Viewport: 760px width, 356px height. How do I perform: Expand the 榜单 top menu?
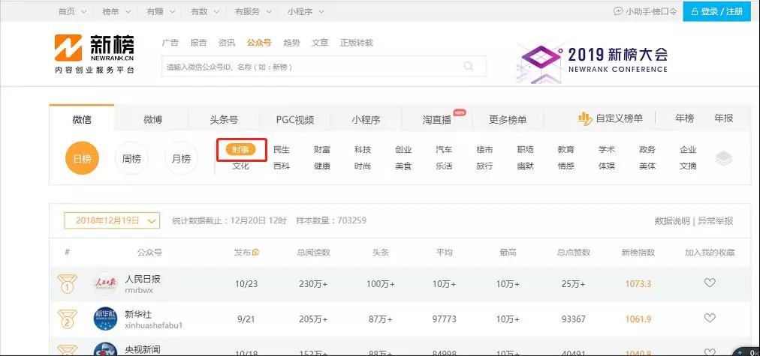pos(116,11)
